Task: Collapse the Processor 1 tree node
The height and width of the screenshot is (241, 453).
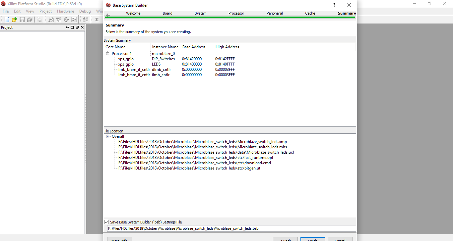Action: (108, 54)
